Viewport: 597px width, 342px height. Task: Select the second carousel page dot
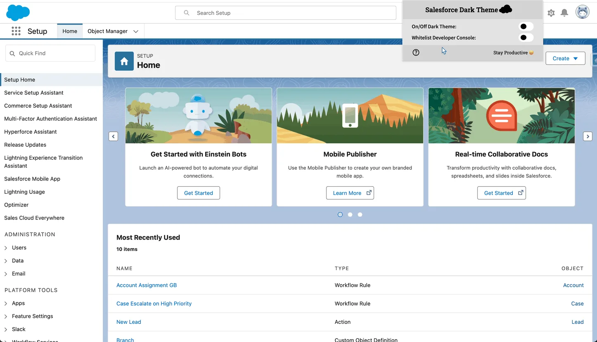[350, 215]
